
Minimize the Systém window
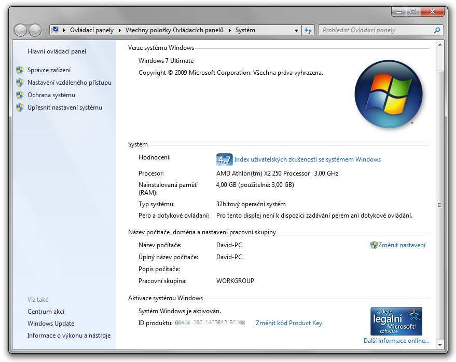click(399, 11)
